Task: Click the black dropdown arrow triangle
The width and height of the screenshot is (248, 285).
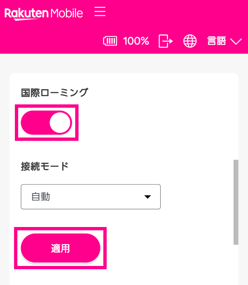Action: (148, 197)
